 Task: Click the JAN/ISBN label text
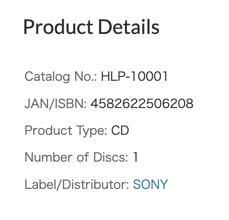[x=56, y=104]
